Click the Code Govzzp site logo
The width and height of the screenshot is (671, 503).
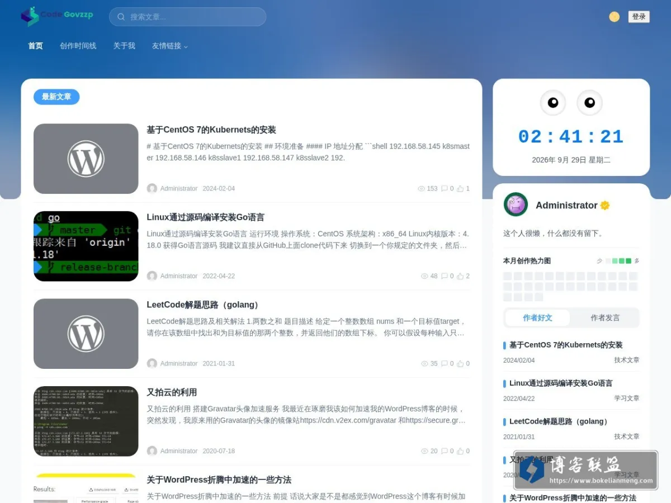pyautogui.click(x=57, y=16)
